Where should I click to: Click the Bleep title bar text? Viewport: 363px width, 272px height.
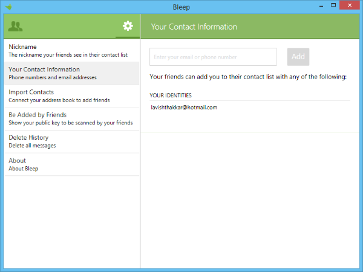pyautogui.click(x=181, y=7)
